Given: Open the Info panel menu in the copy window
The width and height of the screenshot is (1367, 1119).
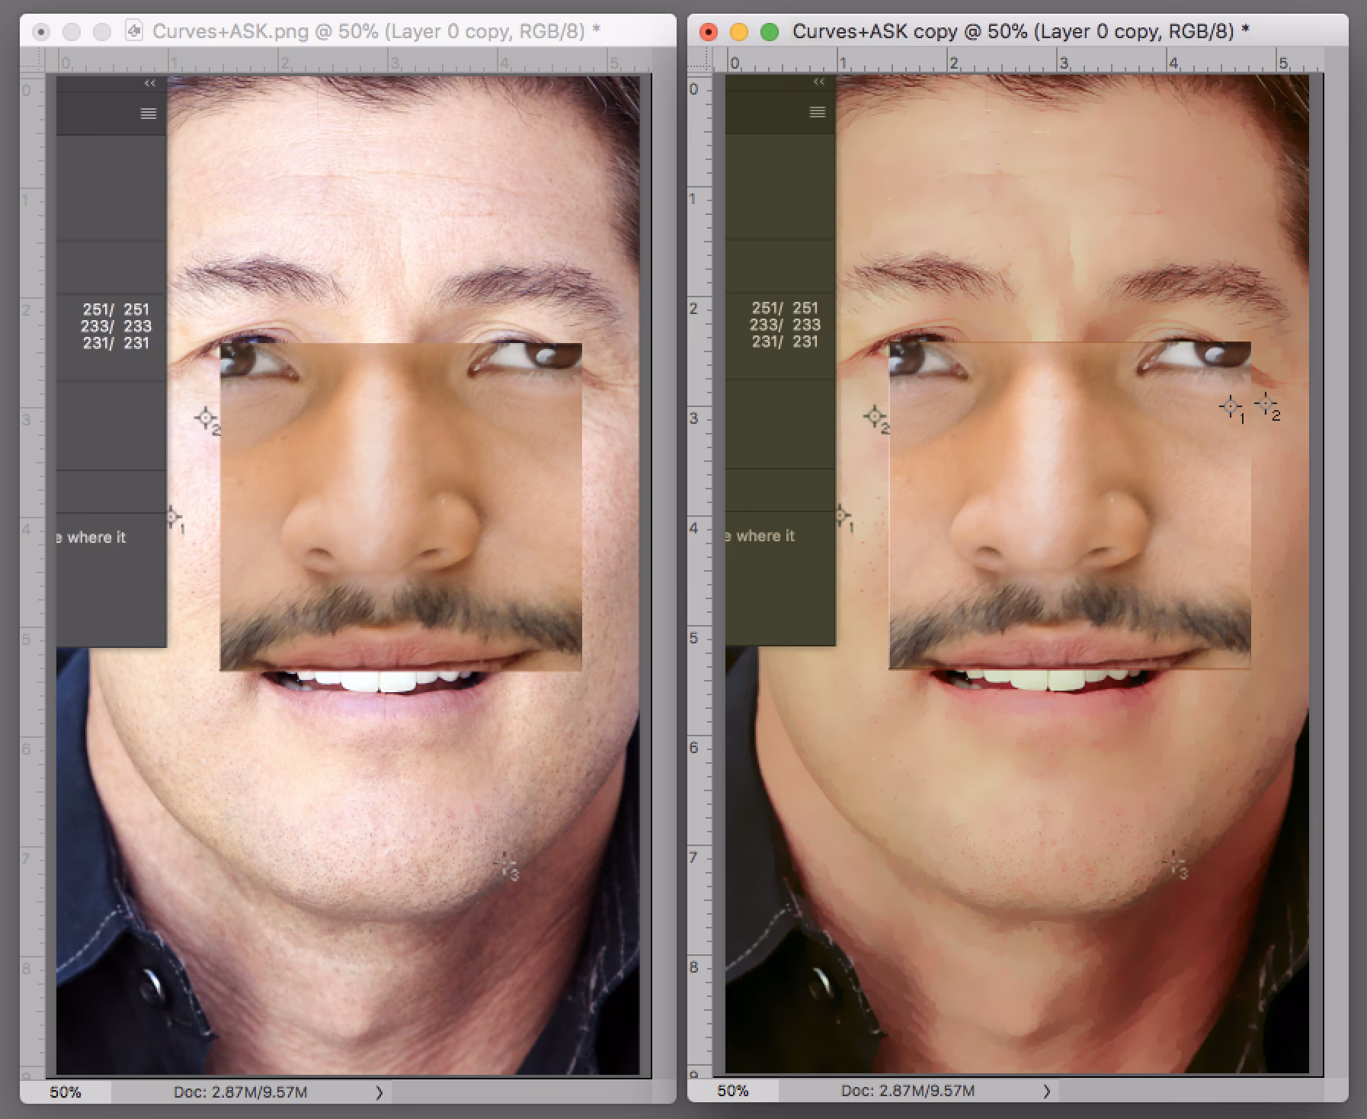Looking at the screenshot, I should click(x=816, y=112).
